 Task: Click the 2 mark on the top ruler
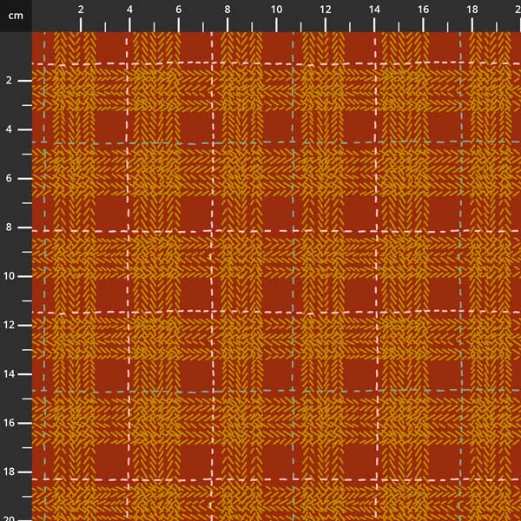[81, 10]
